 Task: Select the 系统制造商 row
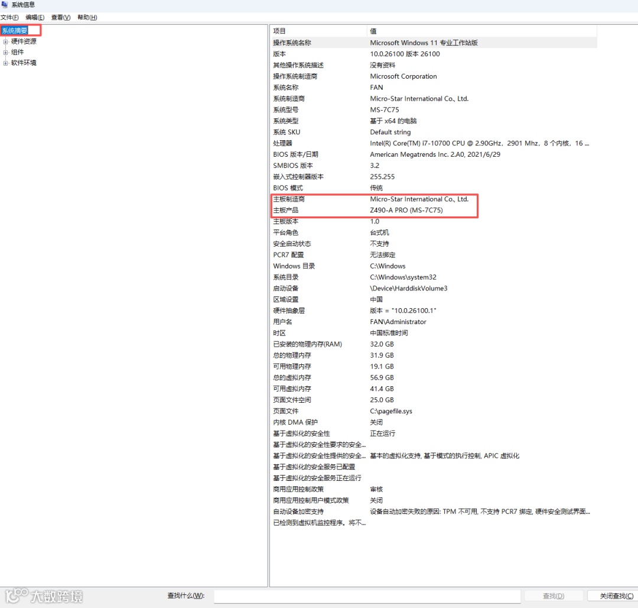point(434,99)
